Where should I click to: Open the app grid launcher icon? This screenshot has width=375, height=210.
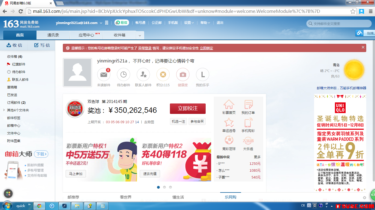coord(8,194)
